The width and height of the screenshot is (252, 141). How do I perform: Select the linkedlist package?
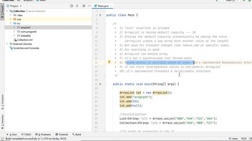[26, 36]
